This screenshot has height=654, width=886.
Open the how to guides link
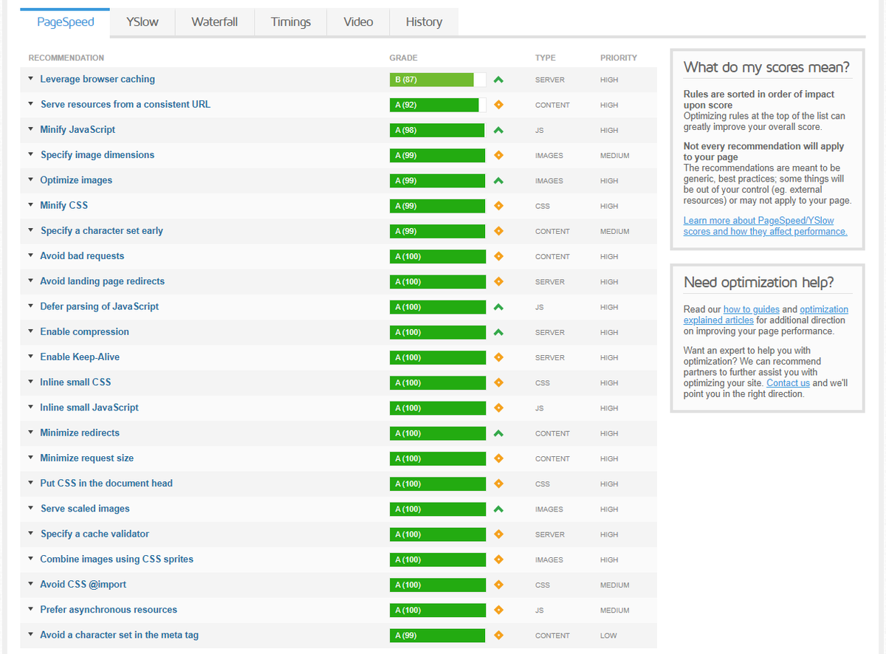(x=751, y=309)
